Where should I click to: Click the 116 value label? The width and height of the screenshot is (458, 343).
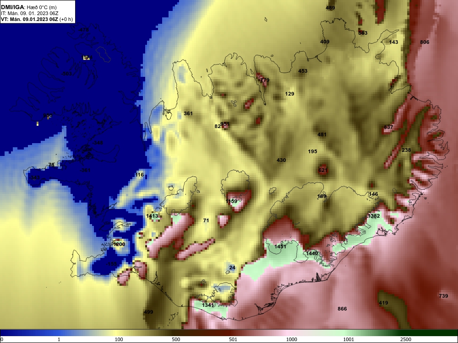point(140,175)
